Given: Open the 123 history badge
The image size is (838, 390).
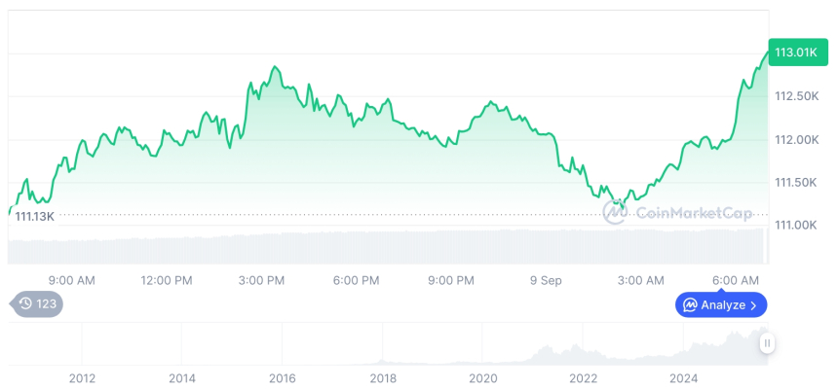Looking at the screenshot, I should click(37, 303).
